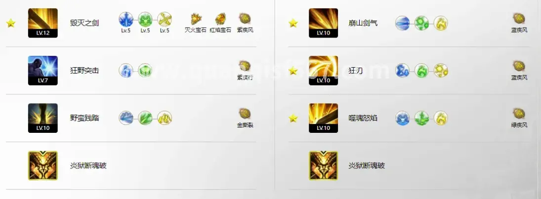Screen dimensions: 541x199
Task: Select the yellow third tripod of 野蛮践踏
Action: [165, 118]
